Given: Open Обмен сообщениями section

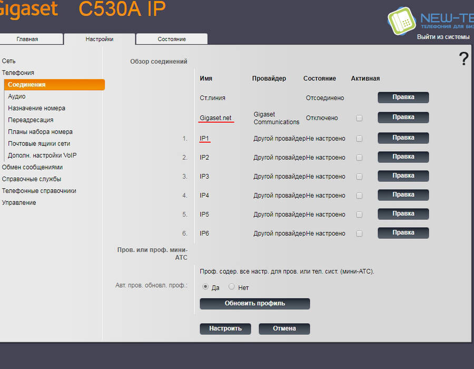Looking at the screenshot, I should coord(32,167).
